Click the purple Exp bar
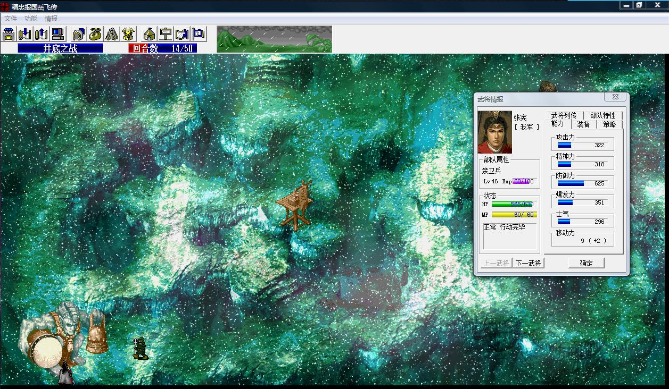The height and width of the screenshot is (389, 669). (524, 181)
